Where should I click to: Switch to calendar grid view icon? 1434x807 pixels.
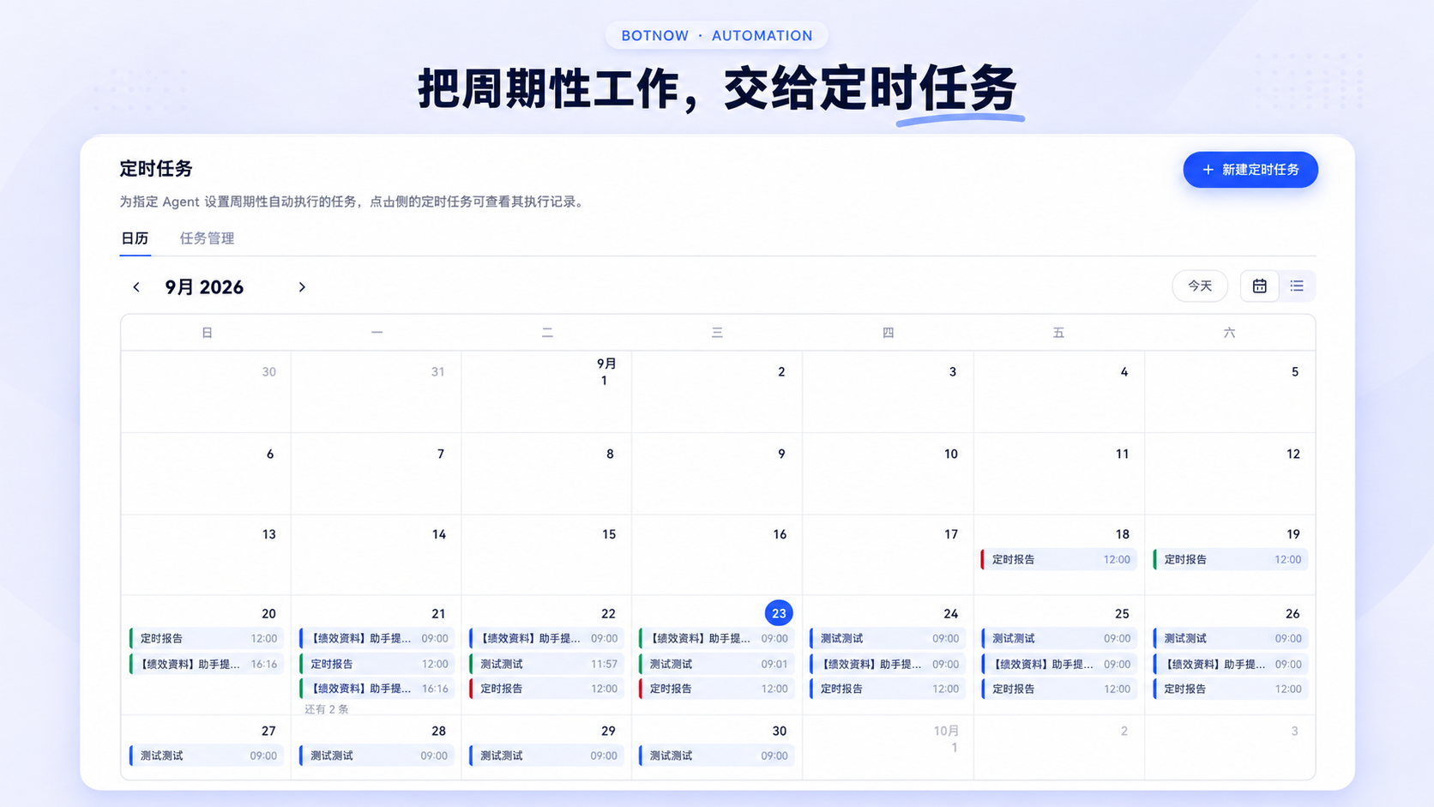coord(1260,286)
